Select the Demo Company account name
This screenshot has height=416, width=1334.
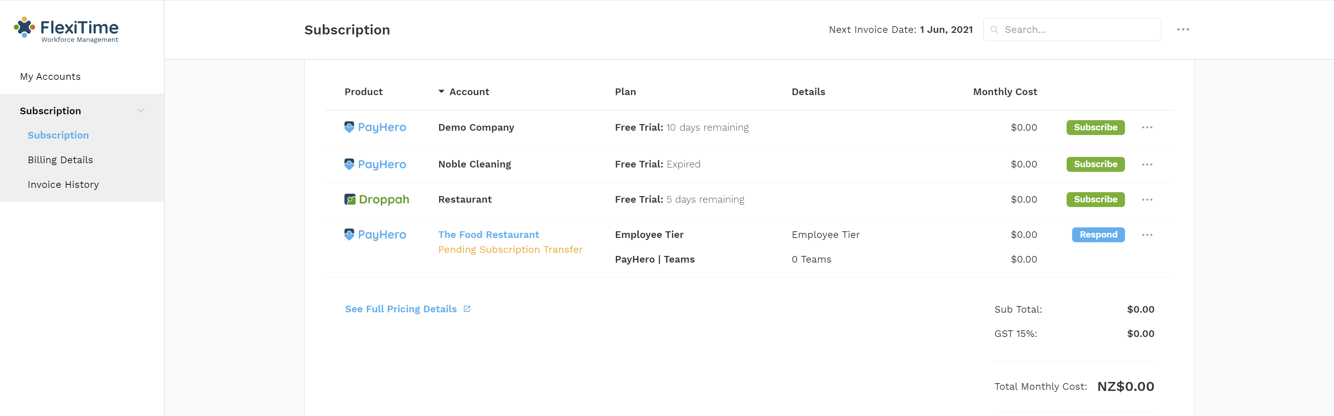pos(476,128)
